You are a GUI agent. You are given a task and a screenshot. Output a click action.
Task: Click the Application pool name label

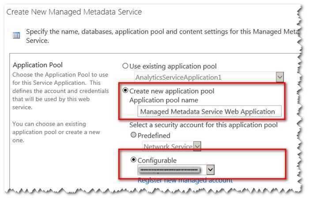click(164, 100)
